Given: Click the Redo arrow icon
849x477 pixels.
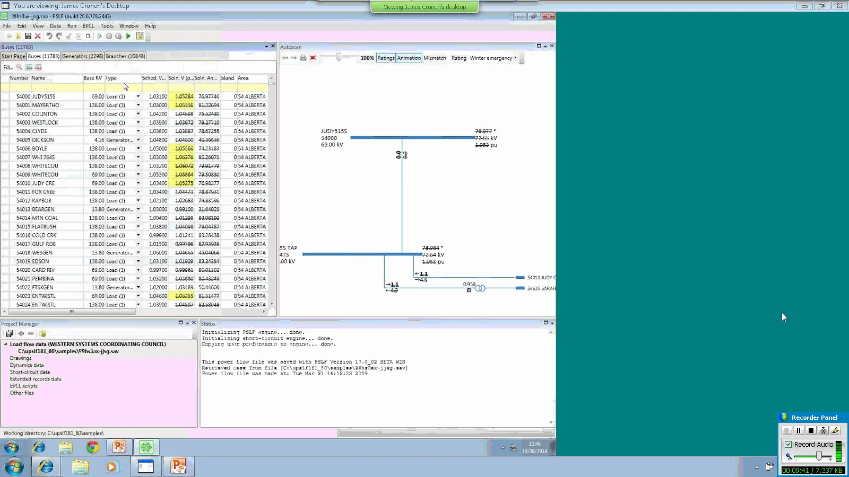Looking at the screenshot, I should 59,36.
